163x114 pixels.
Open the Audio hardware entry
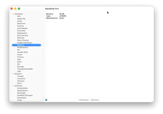[x=20, y=21]
